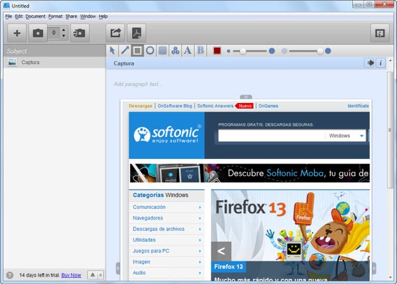The height and width of the screenshot is (284, 397).
Task: Click the camera capture button
Action: [38, 33]
